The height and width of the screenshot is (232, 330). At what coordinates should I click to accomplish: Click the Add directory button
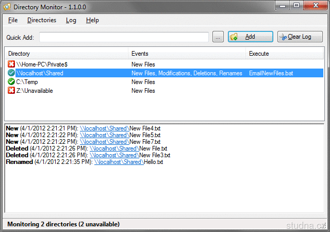click(251, 37)
